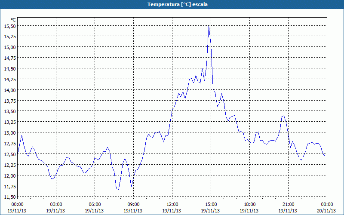
Task: Click the °C unit label
Action: pos(13,20)
